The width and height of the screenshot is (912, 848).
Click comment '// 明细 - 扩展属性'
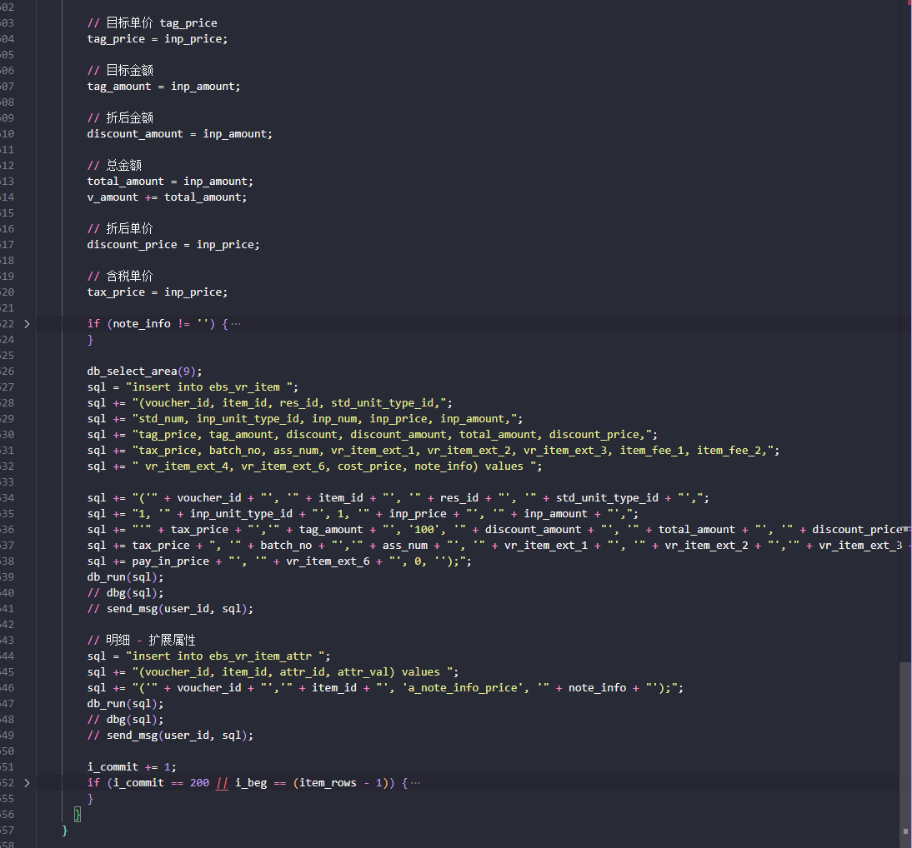141,640
